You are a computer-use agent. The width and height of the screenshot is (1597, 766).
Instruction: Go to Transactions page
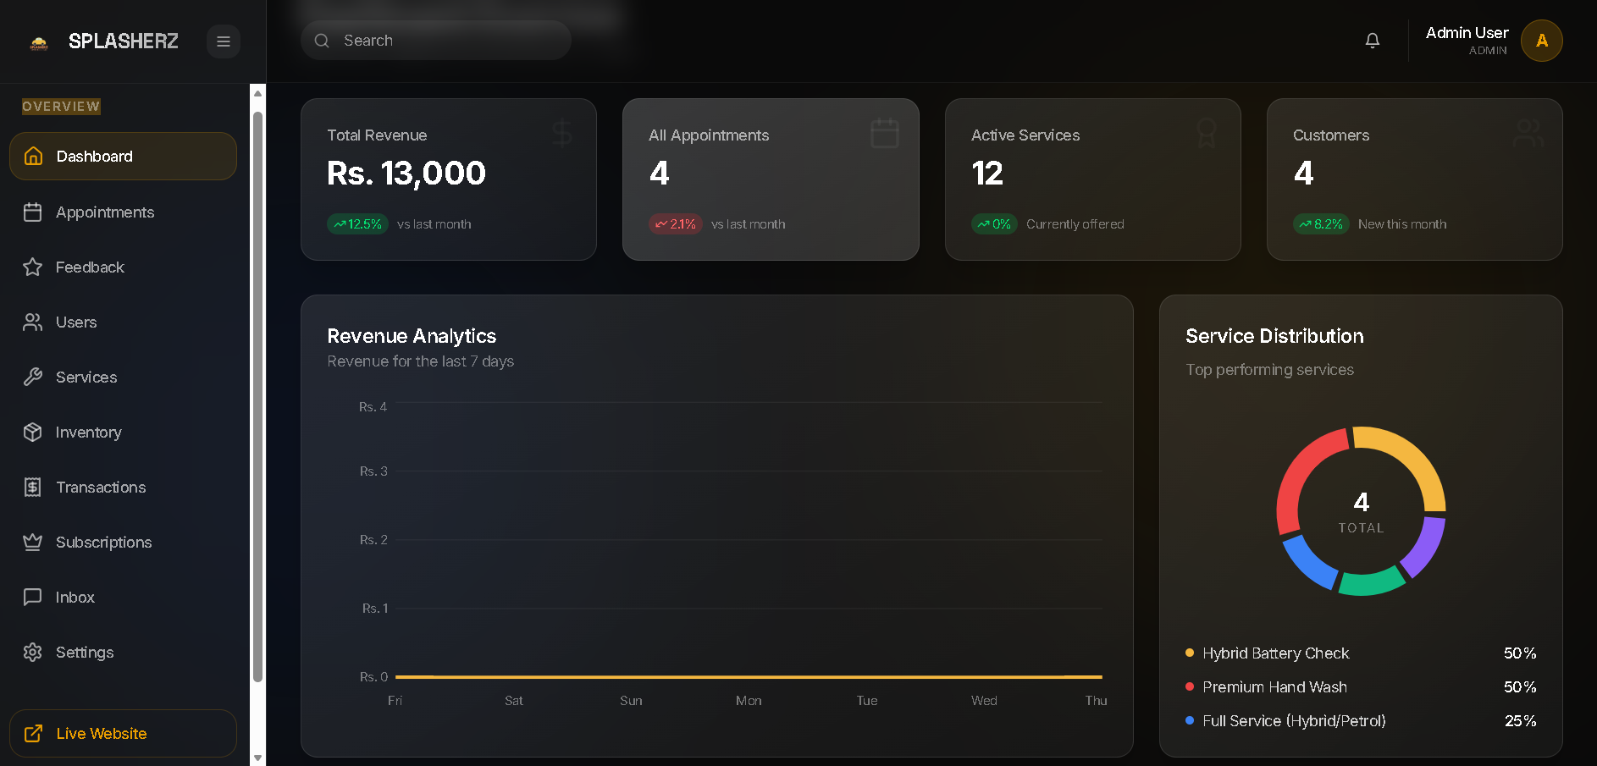click(123, 488)
